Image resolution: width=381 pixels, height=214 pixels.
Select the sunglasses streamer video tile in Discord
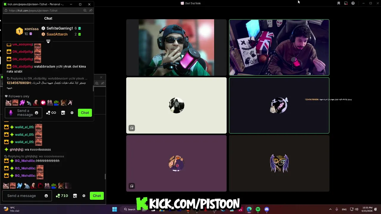point(176,48)
